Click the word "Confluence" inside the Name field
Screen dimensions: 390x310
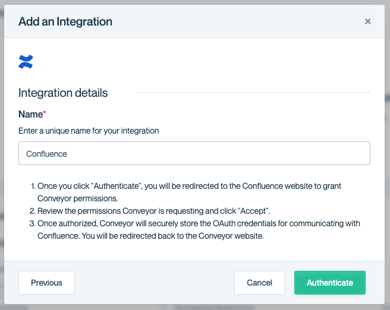point(46,154)
